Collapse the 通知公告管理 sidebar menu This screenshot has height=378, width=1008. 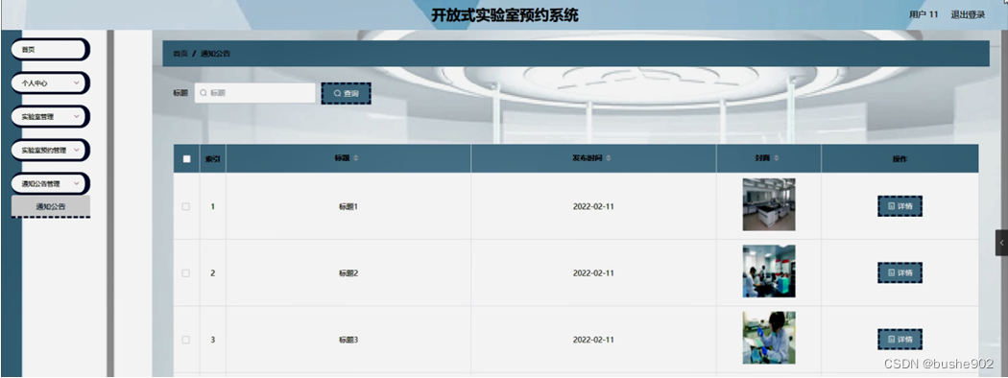pyautogui.click(x=50, y=184)
